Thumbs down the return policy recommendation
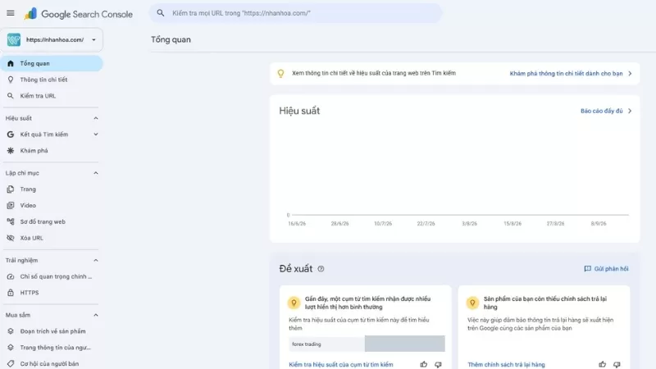 pos(617,364)
